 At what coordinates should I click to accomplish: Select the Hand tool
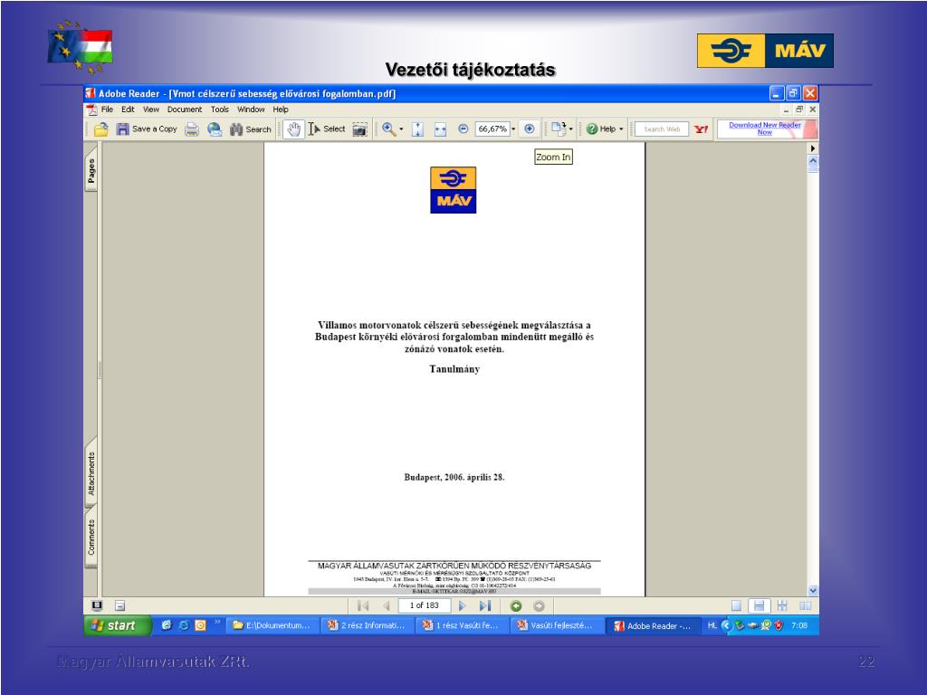coord(293,129)
